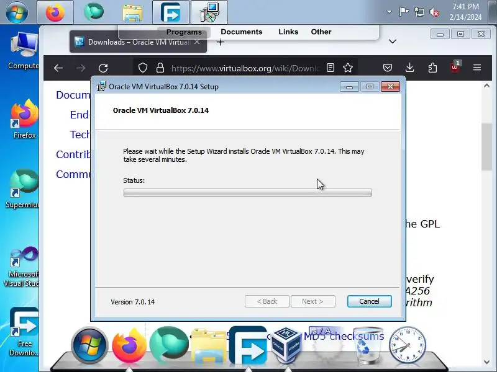This screenshot has height=372, width=497.
Task: Switch to VirtualBox installer taskbar button
Action: 209,12
